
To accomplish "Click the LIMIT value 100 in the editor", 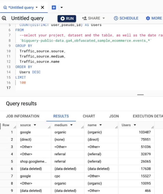I will point(23,83).
